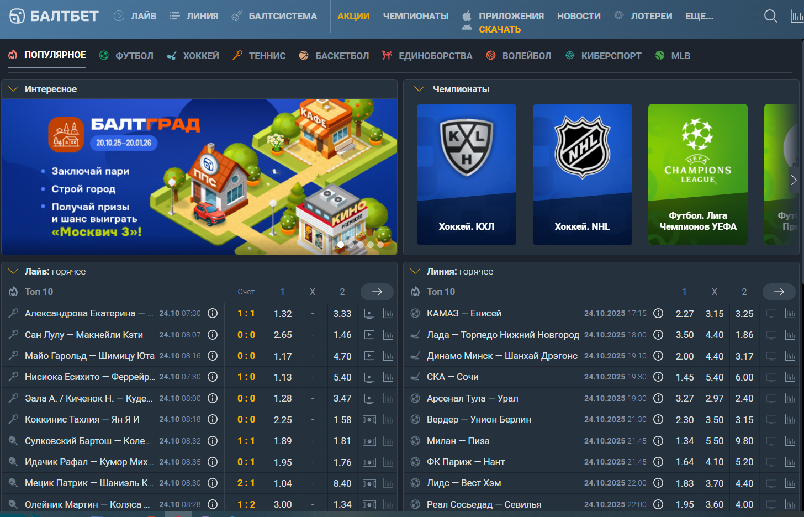The image size is (804, 517).
Task: Open statistics icon for Майо Гарольд match
Action: (388, 356)
